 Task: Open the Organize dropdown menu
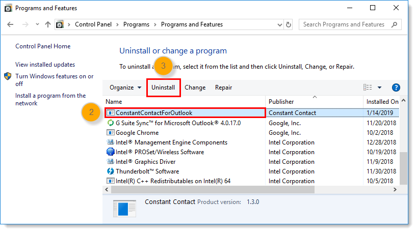click(x=125, y=88)
